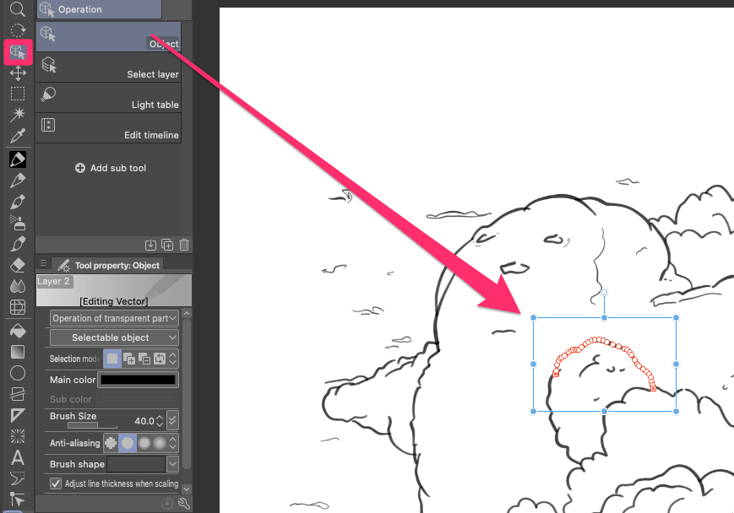
Task: Select the Eyedropper tool
Action: [x=17, y=136]
